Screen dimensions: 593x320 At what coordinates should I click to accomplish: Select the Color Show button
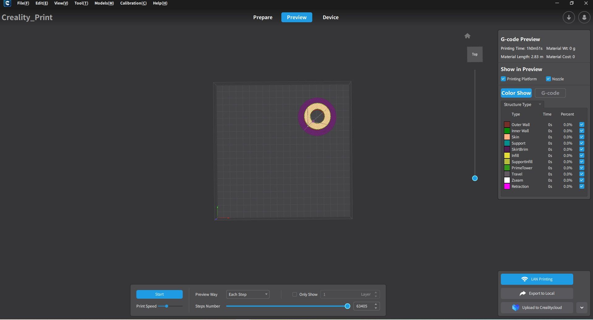pyautogui.click(x=516, y=93)
